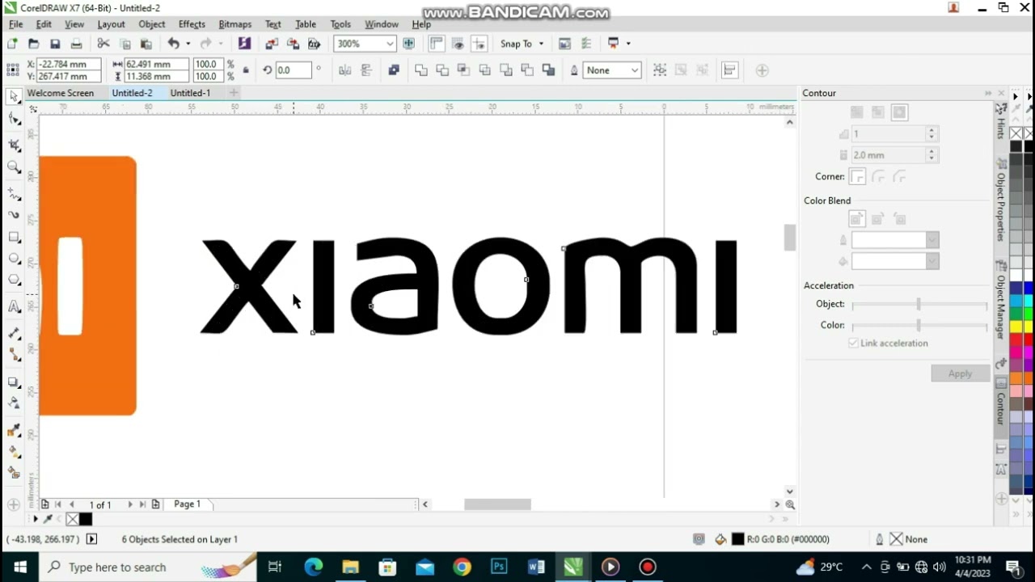This screenshot has width=1035, height=582.
Task: Open the contour outline color dropdown
Action: pos(932,240)
